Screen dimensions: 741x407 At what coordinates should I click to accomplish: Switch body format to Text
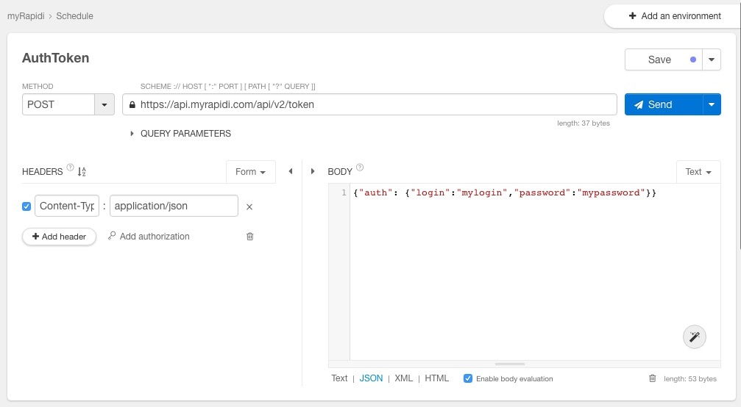[x=339, y=378]
